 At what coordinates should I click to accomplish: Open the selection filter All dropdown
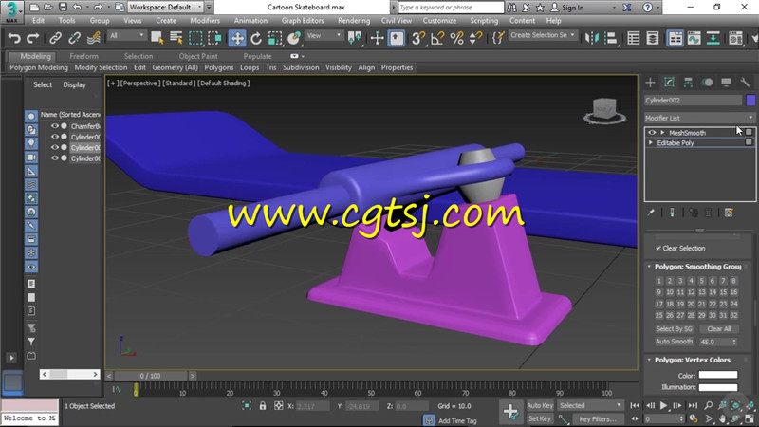click(x=127, y=35)
